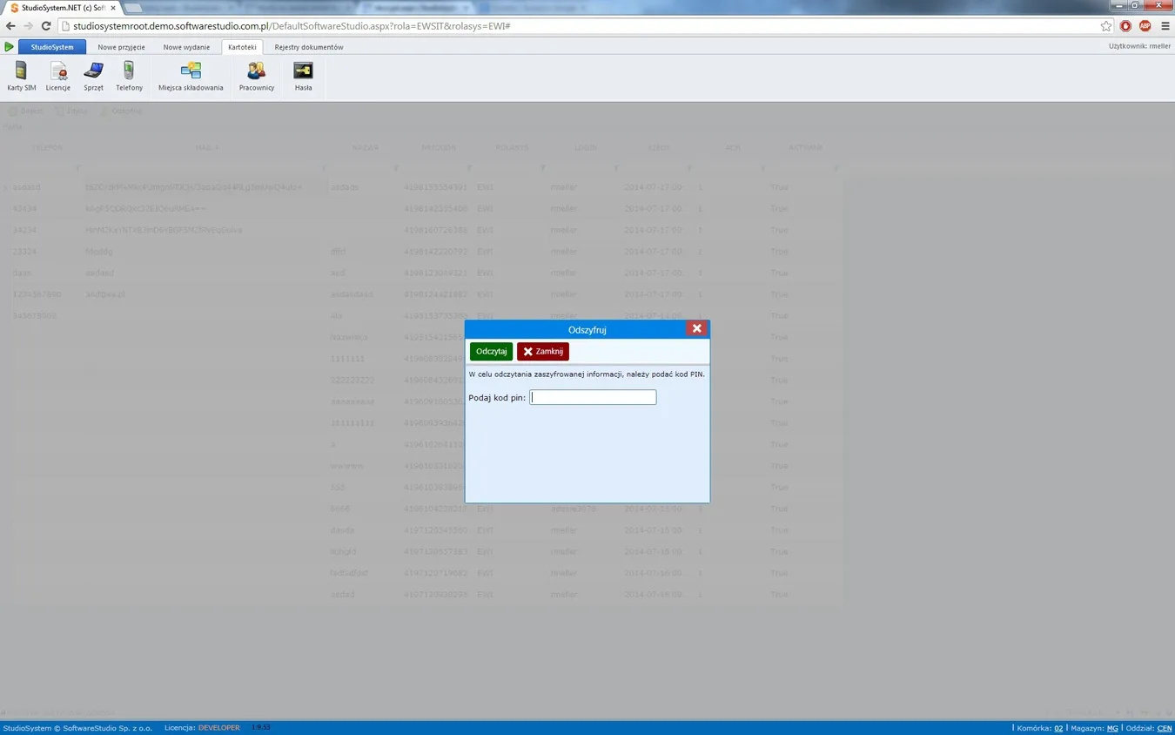The height and width of the screenshot is (735, 1175).
Task: Open the Telefony phone icon
Action: point(129,77)
